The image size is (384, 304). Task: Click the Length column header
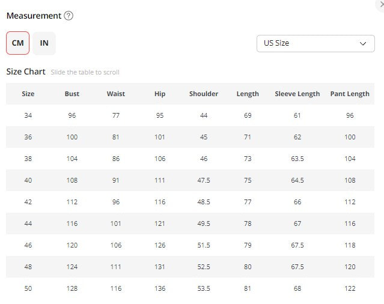[248, 94]
